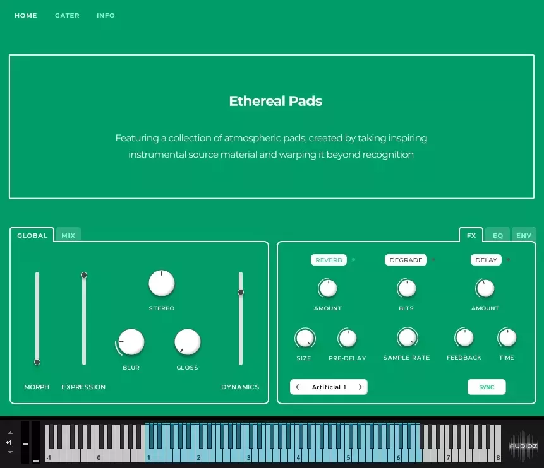Switch to the GLOBAL tab
The width and height of the screenshot is (544, 468).
pyautogui.click(x=32, y=235)
